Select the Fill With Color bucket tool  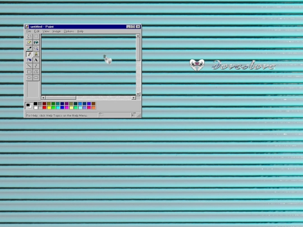tap(36, 42)
